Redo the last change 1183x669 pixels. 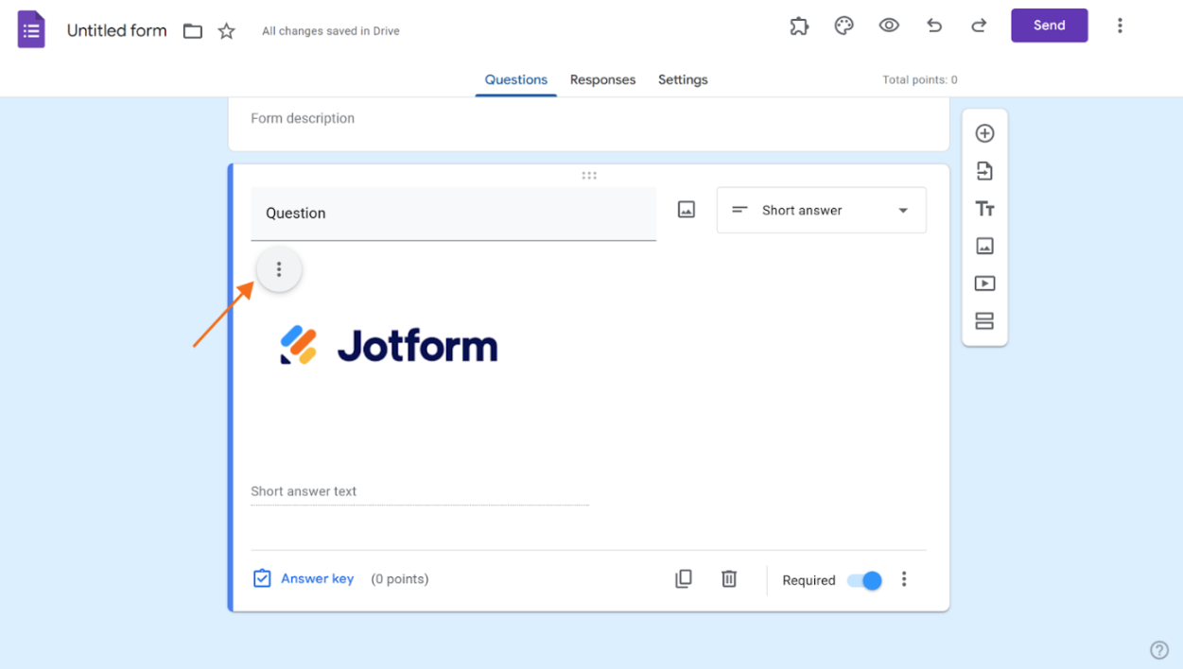980,26
